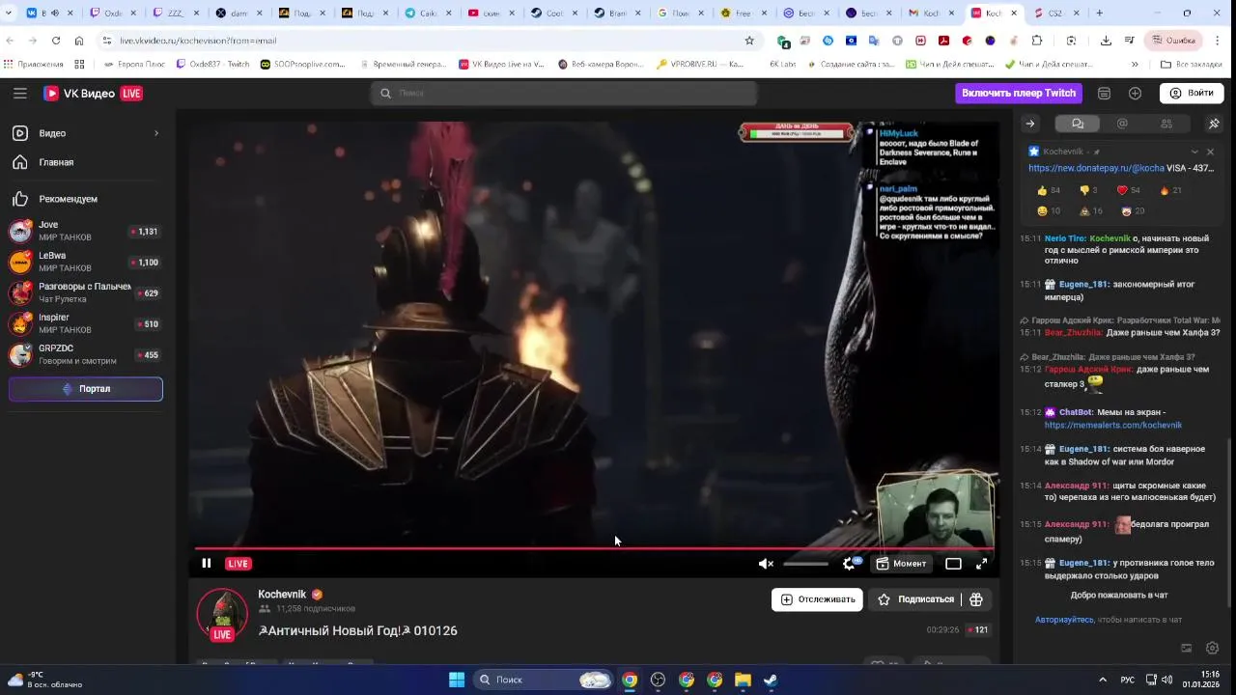Open Разговоры с Пальчем channel

pos(85,292)
